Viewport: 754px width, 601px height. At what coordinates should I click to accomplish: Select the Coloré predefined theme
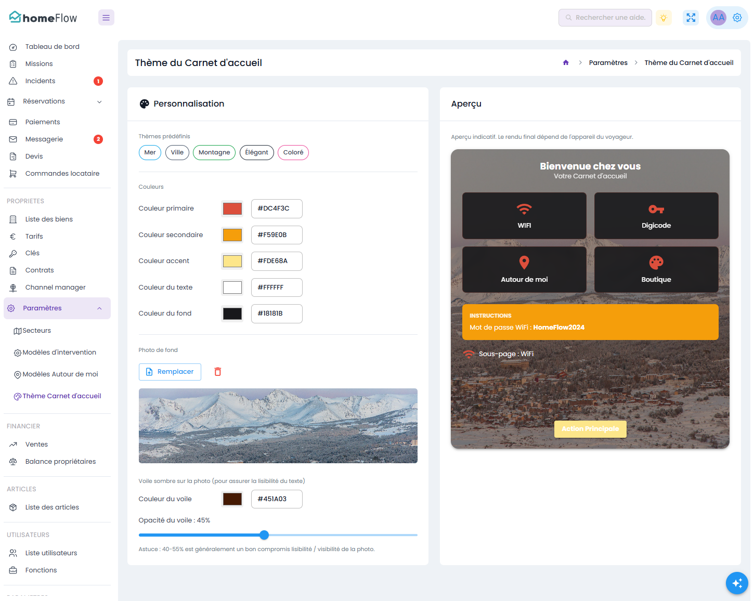point(293,152)
